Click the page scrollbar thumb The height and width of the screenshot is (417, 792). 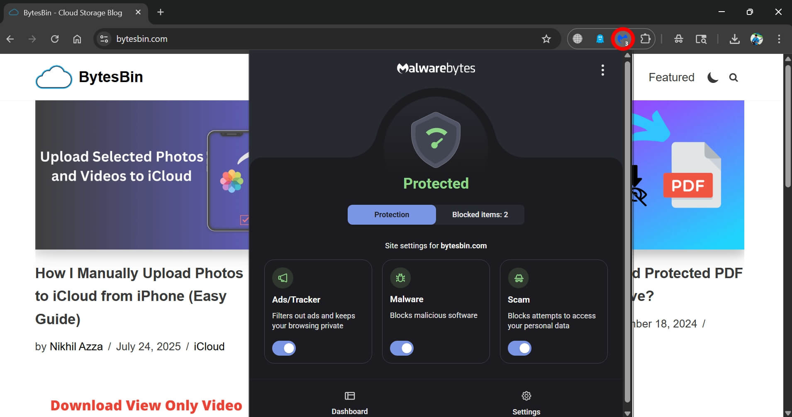(788, 126)
